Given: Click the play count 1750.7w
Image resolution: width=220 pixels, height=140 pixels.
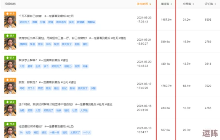Looking at the screenshot, I should pos(166,86).
